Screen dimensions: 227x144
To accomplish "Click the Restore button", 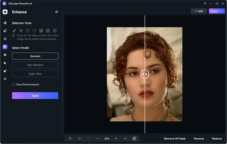I will pyautogui.click(x=217, y=139).
